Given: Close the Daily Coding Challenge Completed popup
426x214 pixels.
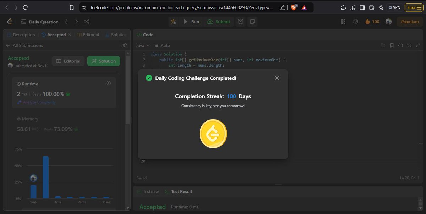Looking at the screenshot, I should pyautogui.click(x=277, y=78).
